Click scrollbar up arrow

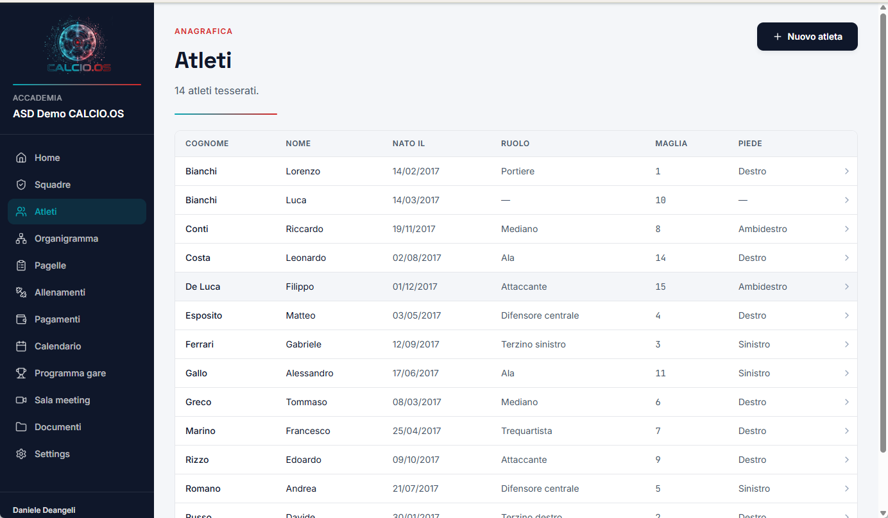884,7
